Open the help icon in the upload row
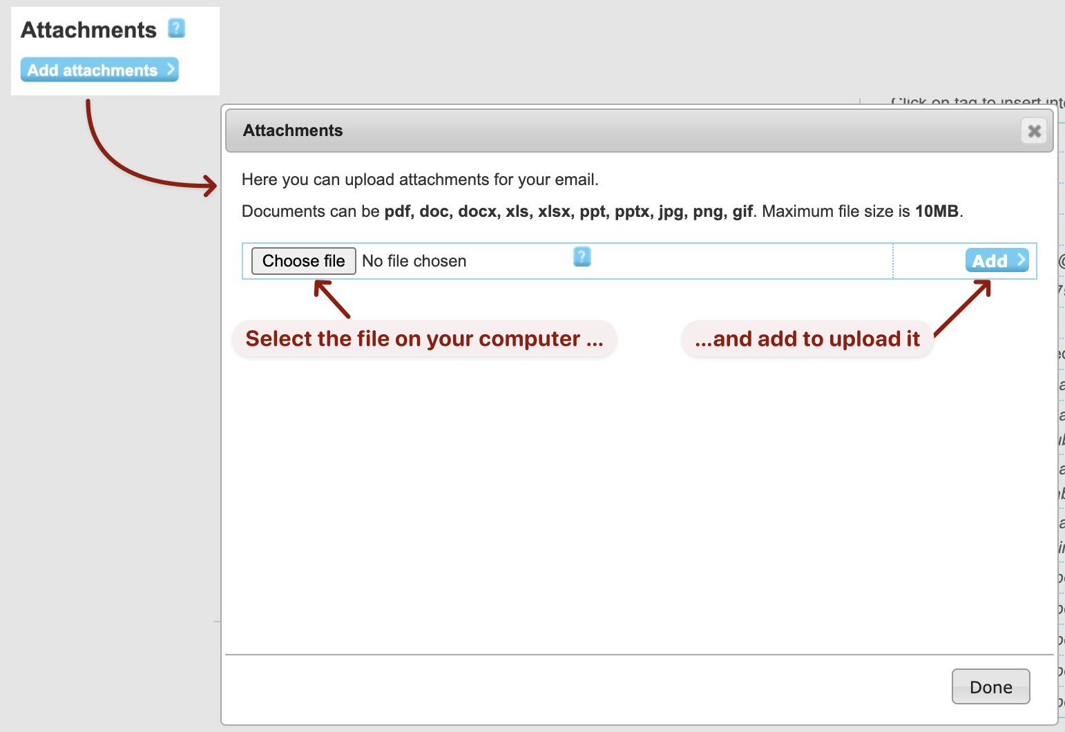The width and height of the screenshot is (1065, 732). (x=582, y=257)
